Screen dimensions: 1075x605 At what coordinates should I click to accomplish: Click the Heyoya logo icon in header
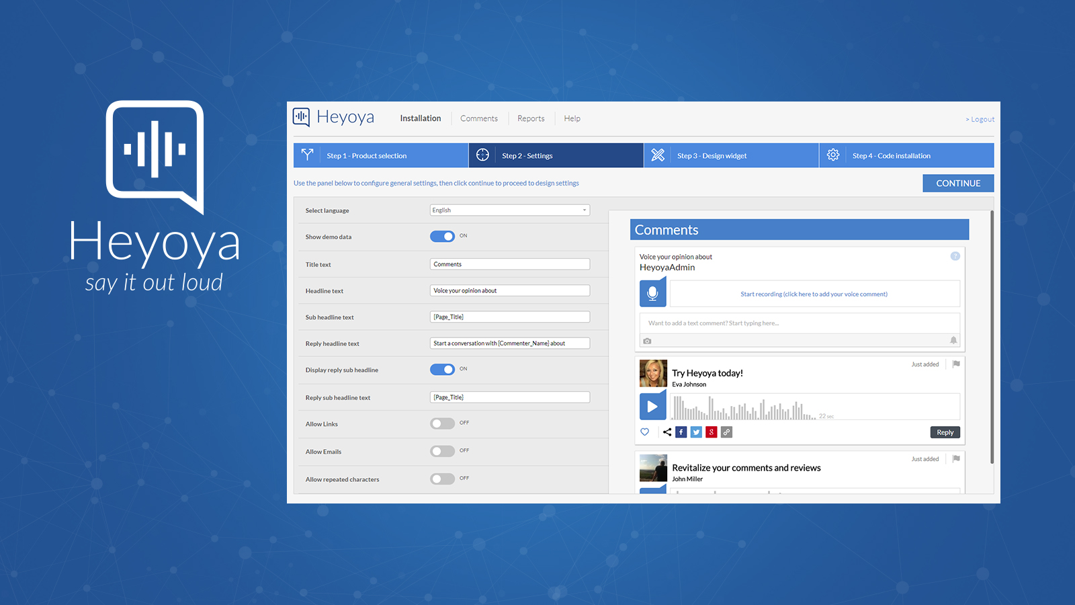(301, 117)
